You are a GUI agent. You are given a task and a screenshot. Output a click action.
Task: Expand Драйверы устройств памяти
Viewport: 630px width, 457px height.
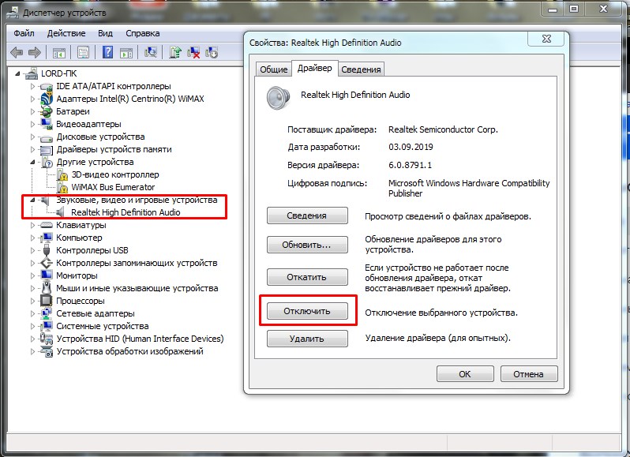32,149
